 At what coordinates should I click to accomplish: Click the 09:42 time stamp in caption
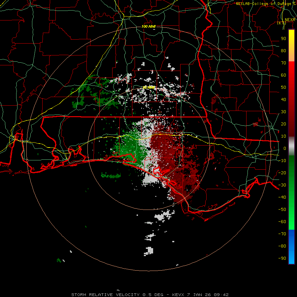click(221, 295)
